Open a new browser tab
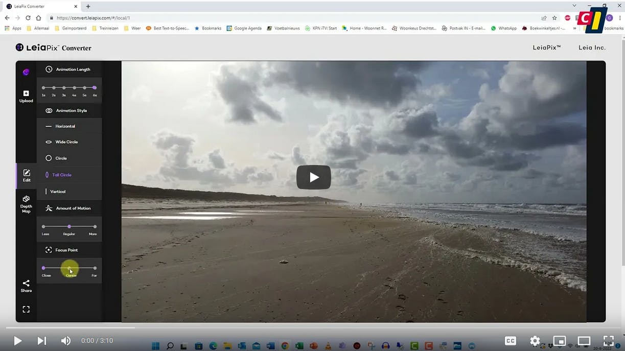Viewport: 625px width, 351px height. [88, 6]
